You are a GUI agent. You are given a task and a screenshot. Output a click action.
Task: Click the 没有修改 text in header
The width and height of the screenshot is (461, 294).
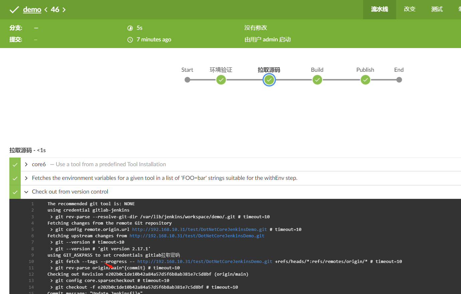[x=256, y=28]
